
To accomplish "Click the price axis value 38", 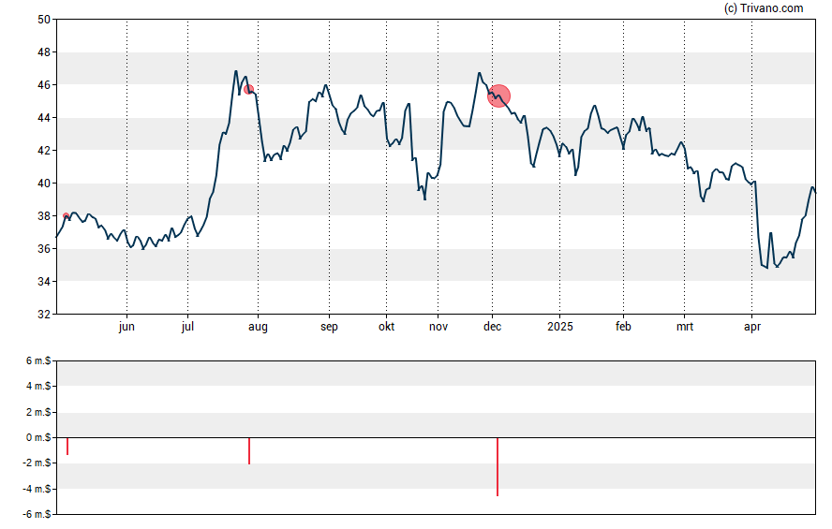I will pyautogui.click(x=44, y=216).
